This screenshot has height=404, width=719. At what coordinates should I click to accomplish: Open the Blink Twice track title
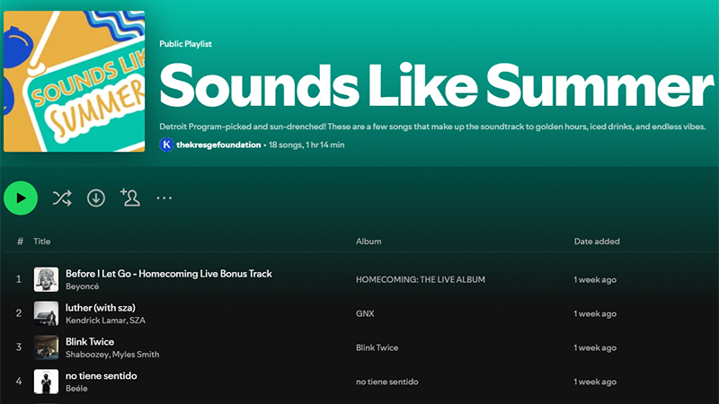click(x=90, y=342)
